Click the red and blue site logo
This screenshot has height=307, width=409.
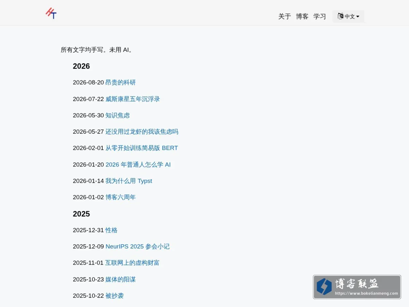51,13
